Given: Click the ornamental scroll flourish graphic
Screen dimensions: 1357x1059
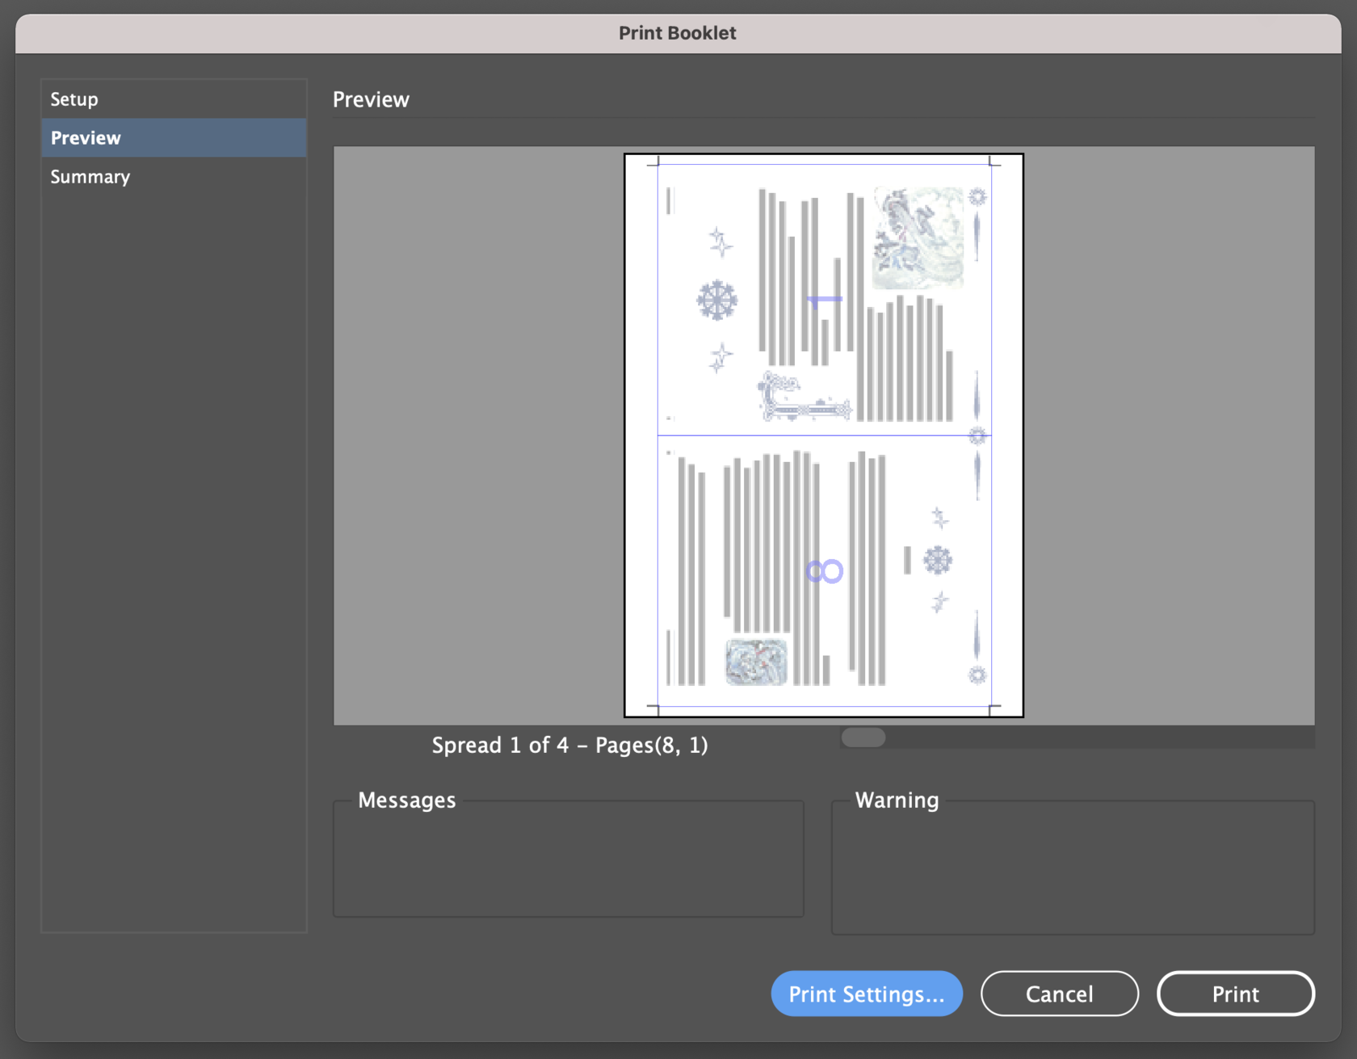Looking at the screenshot, I should coord(802,398).
